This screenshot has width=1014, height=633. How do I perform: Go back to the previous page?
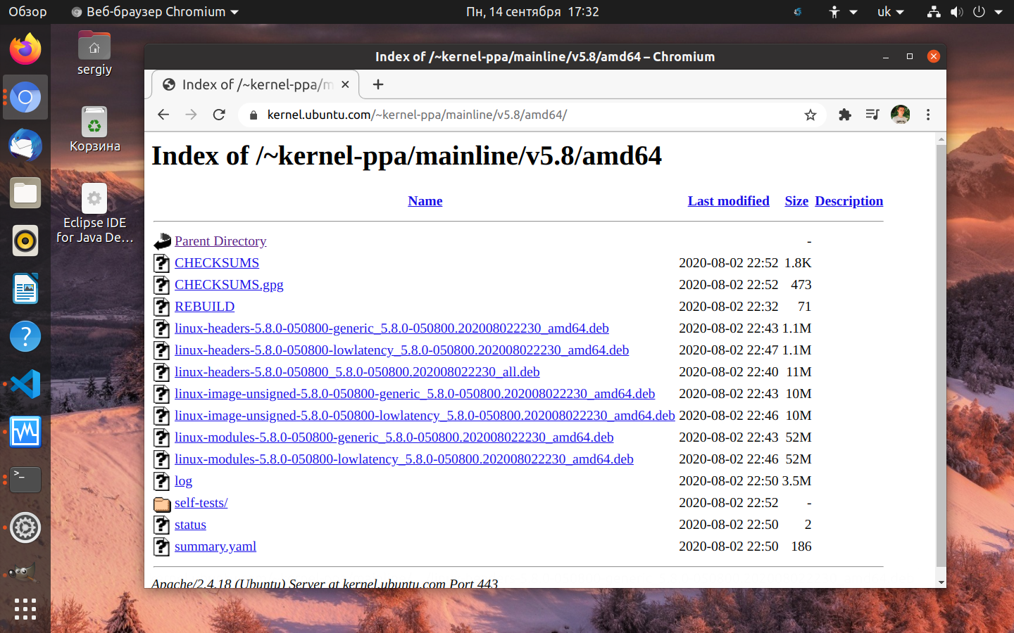(163, 115)
